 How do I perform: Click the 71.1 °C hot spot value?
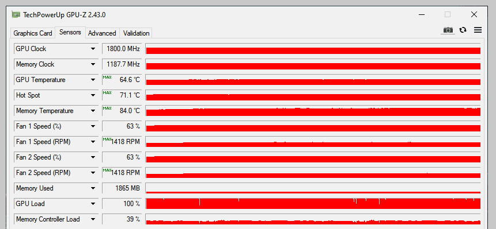pyautogui.click(x=122, y=95)
